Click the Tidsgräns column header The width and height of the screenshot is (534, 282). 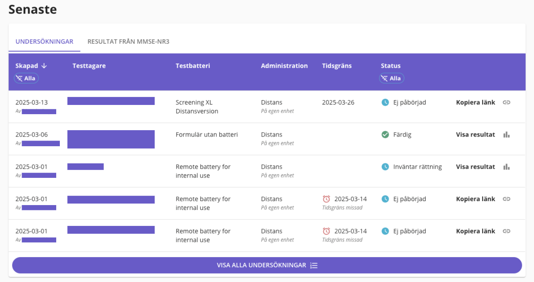coord(336,66)
